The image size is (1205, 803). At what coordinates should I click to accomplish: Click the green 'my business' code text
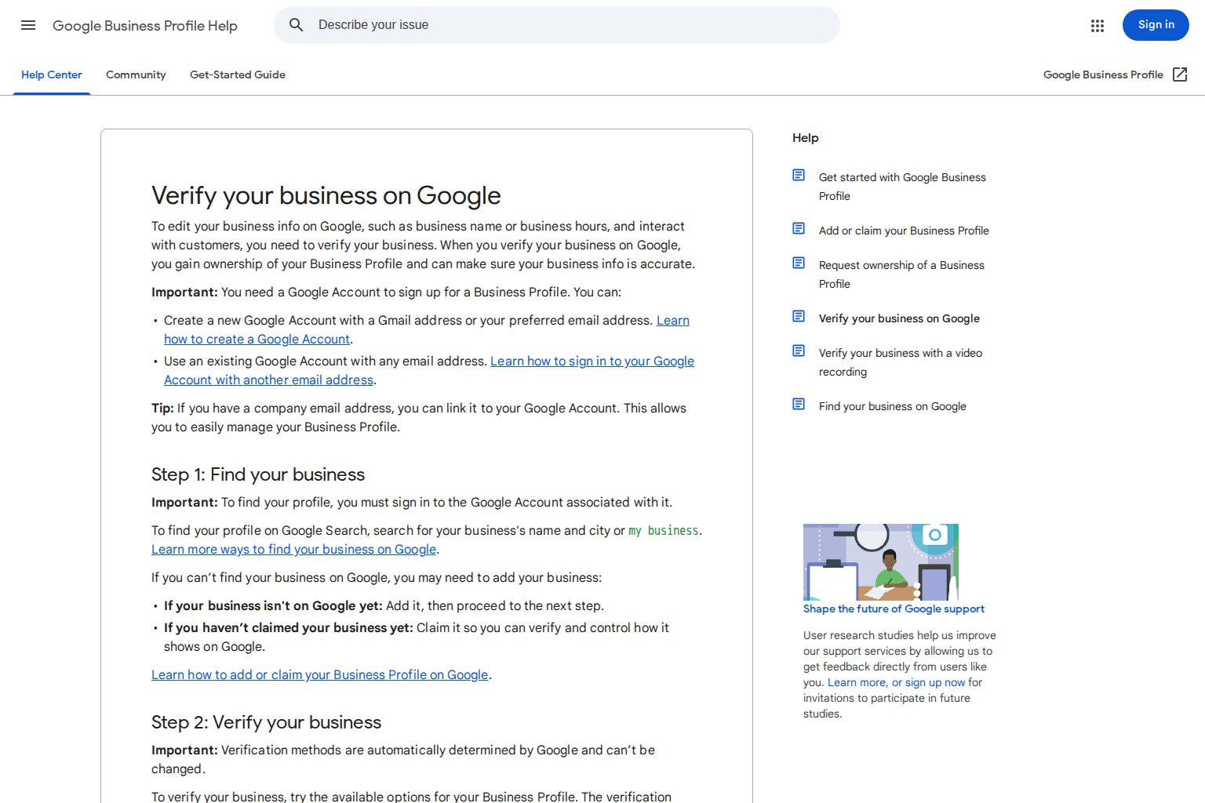point(664,531)
